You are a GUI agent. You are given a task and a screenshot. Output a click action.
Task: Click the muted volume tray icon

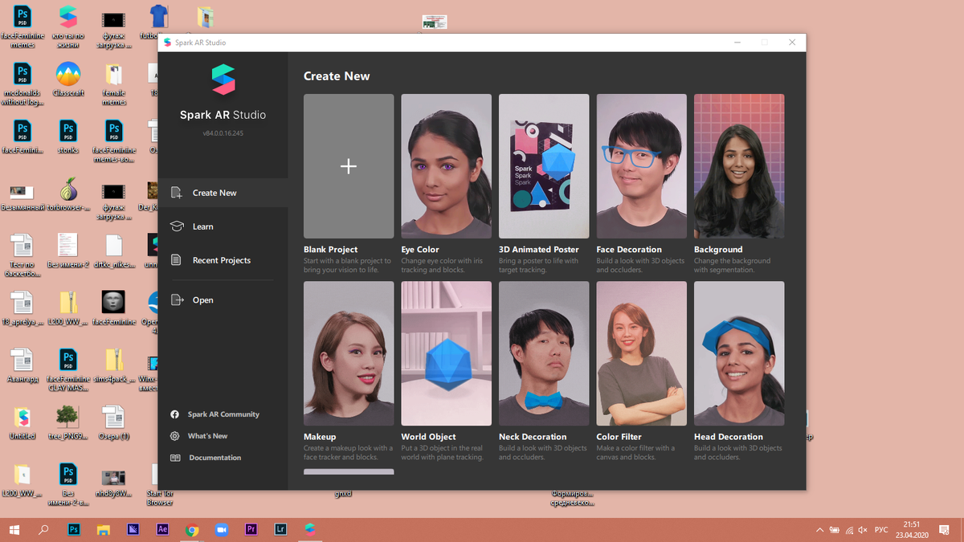click(863, 530)
